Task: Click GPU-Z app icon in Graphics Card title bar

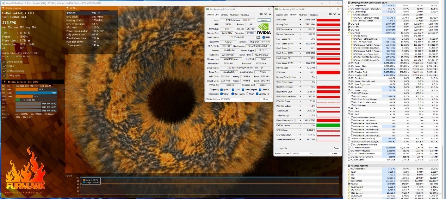Action: pyautogui.click(x=208, y=9)
